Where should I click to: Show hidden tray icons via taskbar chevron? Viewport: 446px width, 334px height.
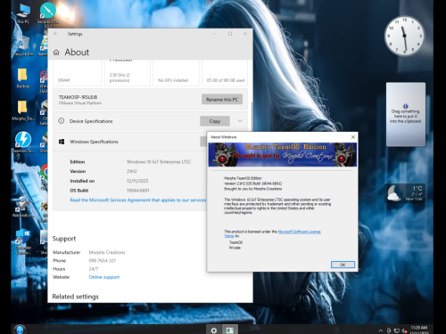pos(380,330)
